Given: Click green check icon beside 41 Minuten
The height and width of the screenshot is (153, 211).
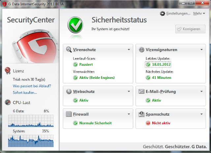Looking at the screenshot, I should (x=148, y=78).
